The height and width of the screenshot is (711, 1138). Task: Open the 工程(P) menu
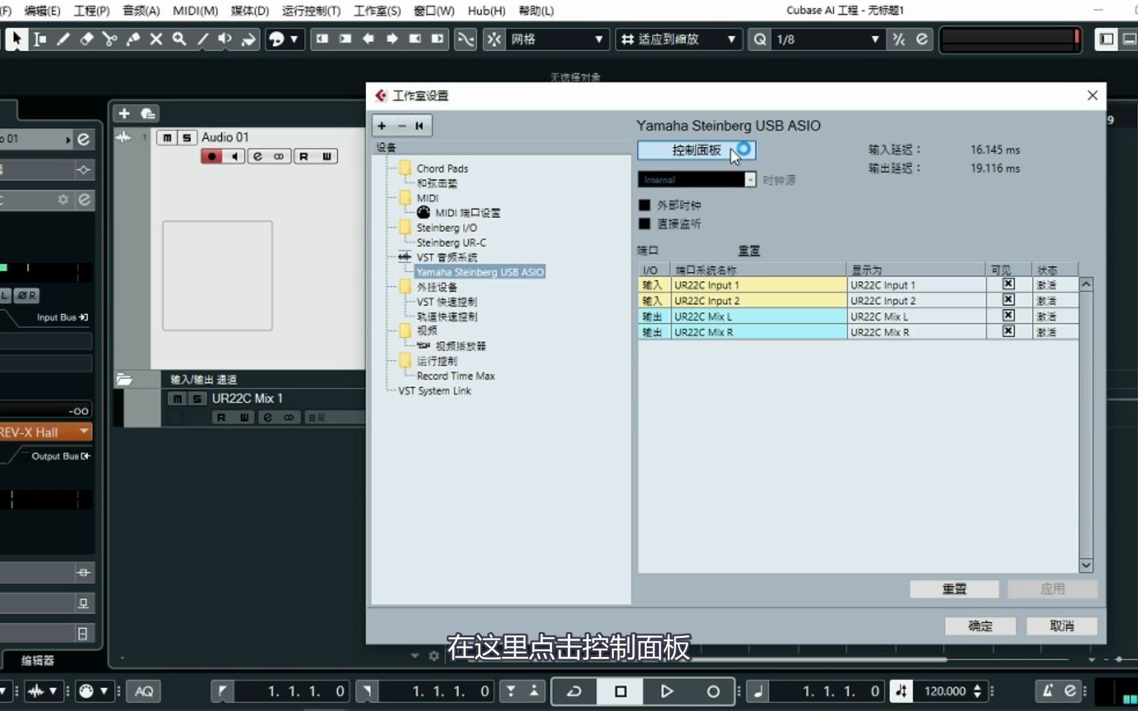[x=92, y=11]
